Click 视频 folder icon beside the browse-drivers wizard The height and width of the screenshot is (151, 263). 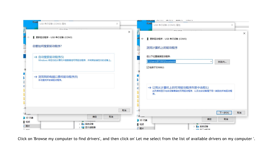tap(138, 124)
